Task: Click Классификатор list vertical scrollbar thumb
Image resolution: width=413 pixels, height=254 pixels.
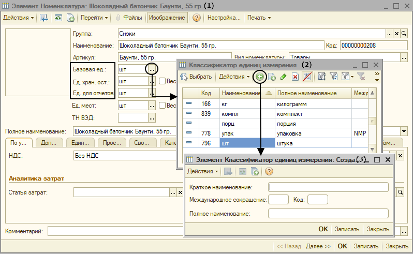Action: [x=372, y=121]
